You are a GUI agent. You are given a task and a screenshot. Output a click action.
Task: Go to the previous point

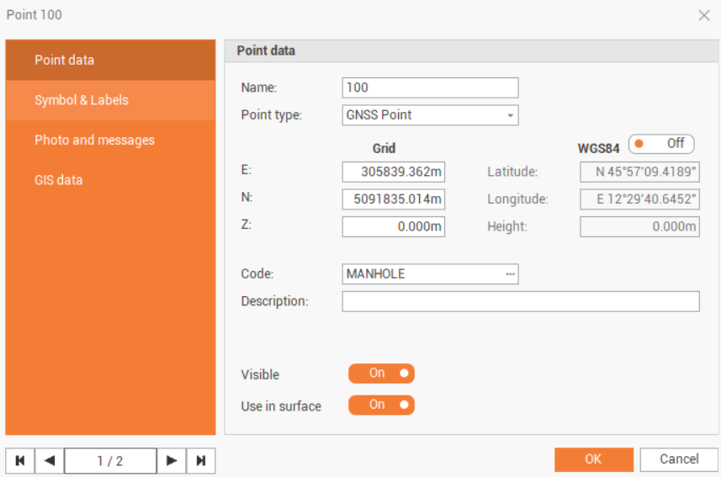point(49,460)
